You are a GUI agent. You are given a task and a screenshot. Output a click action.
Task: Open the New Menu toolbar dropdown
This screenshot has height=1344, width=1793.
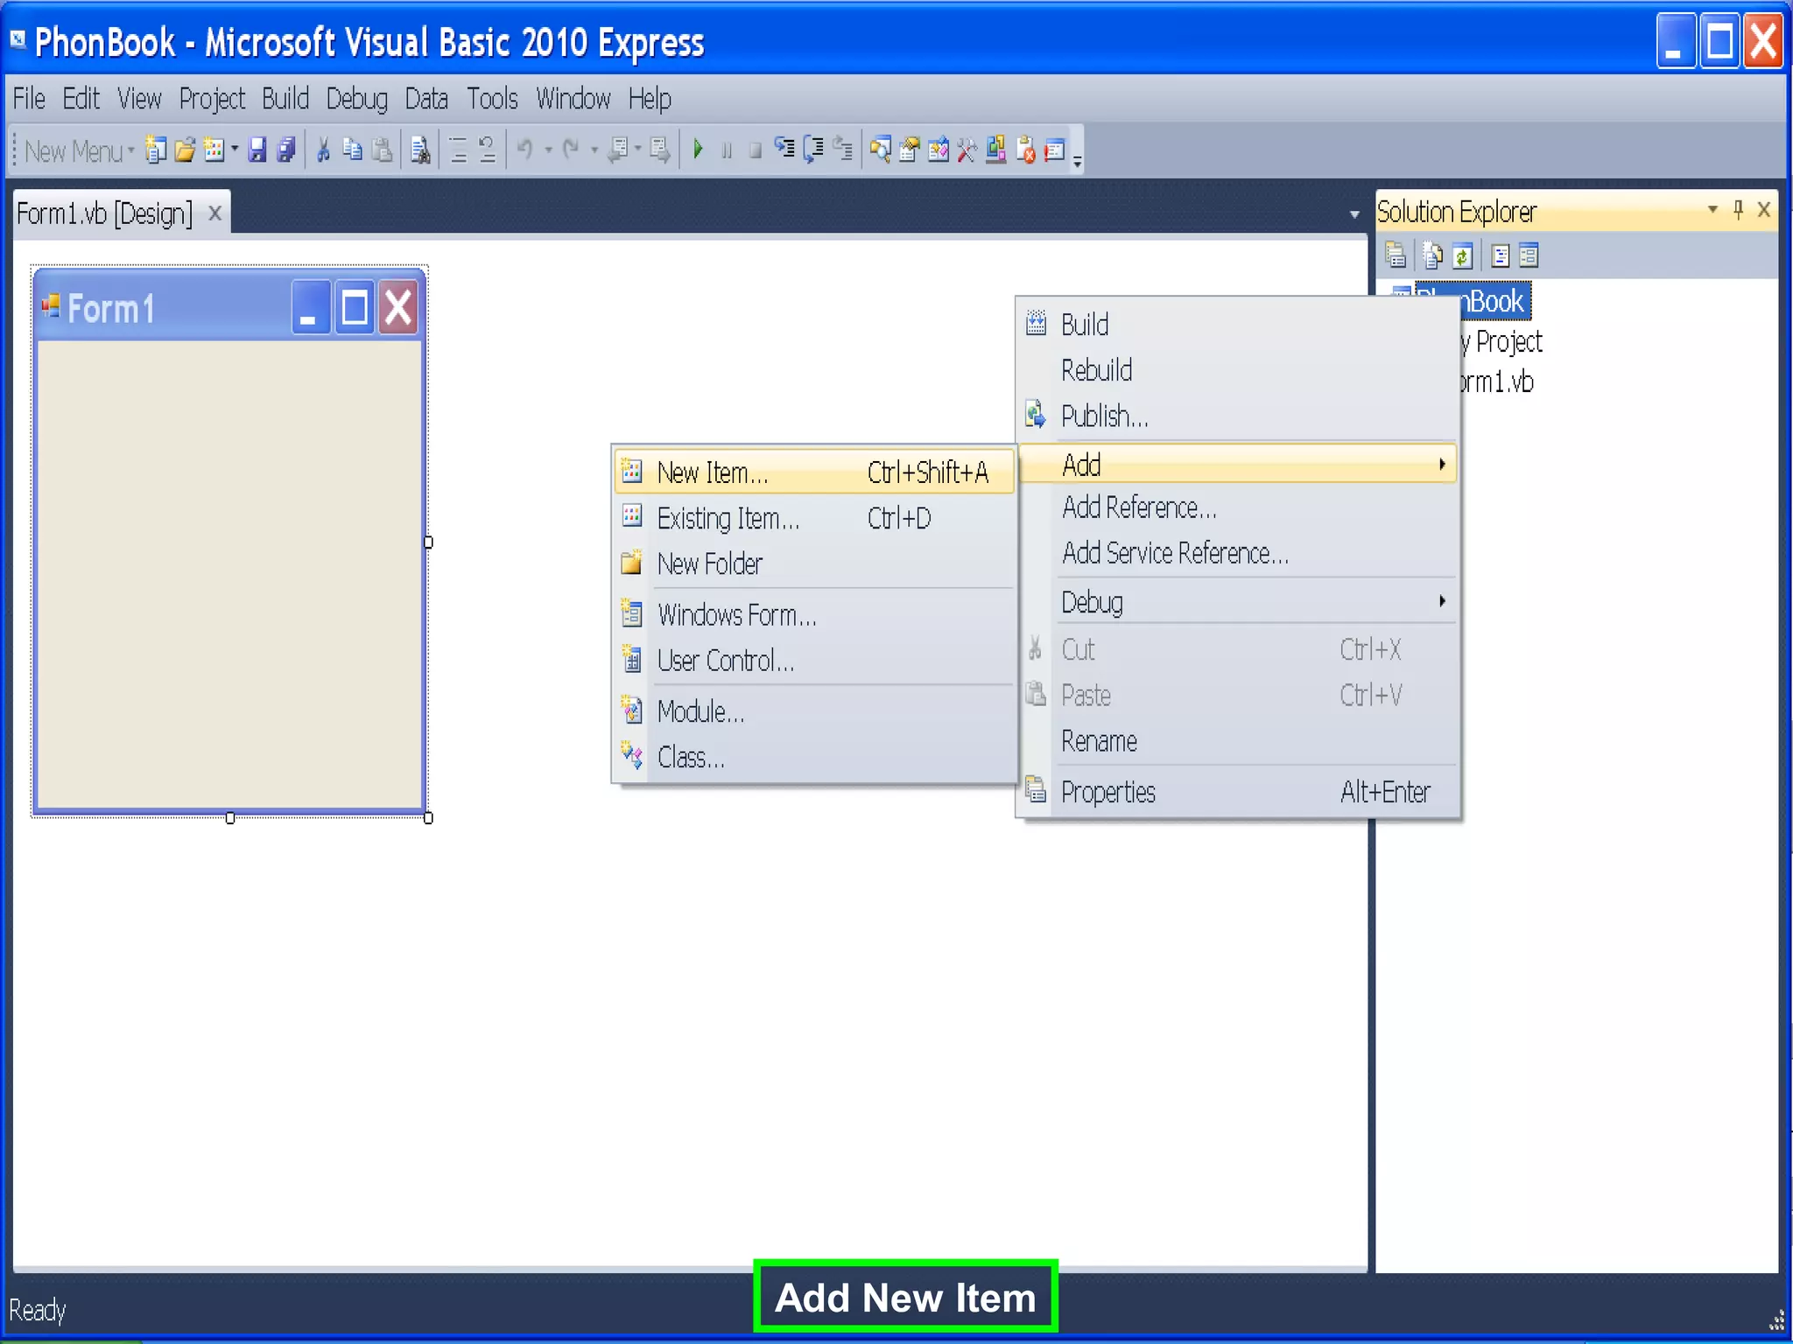click(x=79, y=151)
